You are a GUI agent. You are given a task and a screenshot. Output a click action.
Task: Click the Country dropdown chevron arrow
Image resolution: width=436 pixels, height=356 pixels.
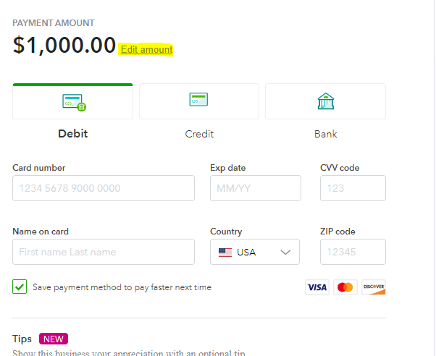point(285,253)
